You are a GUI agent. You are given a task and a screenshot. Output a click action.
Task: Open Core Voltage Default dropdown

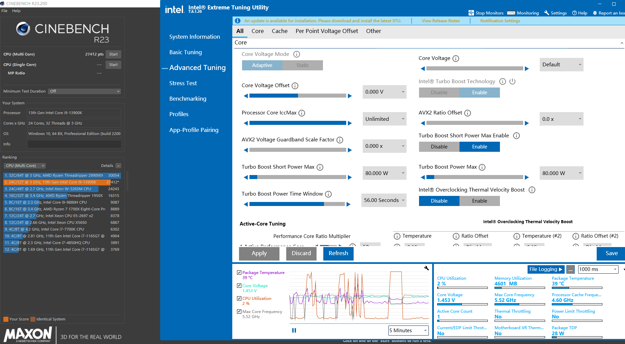[561, 65]
